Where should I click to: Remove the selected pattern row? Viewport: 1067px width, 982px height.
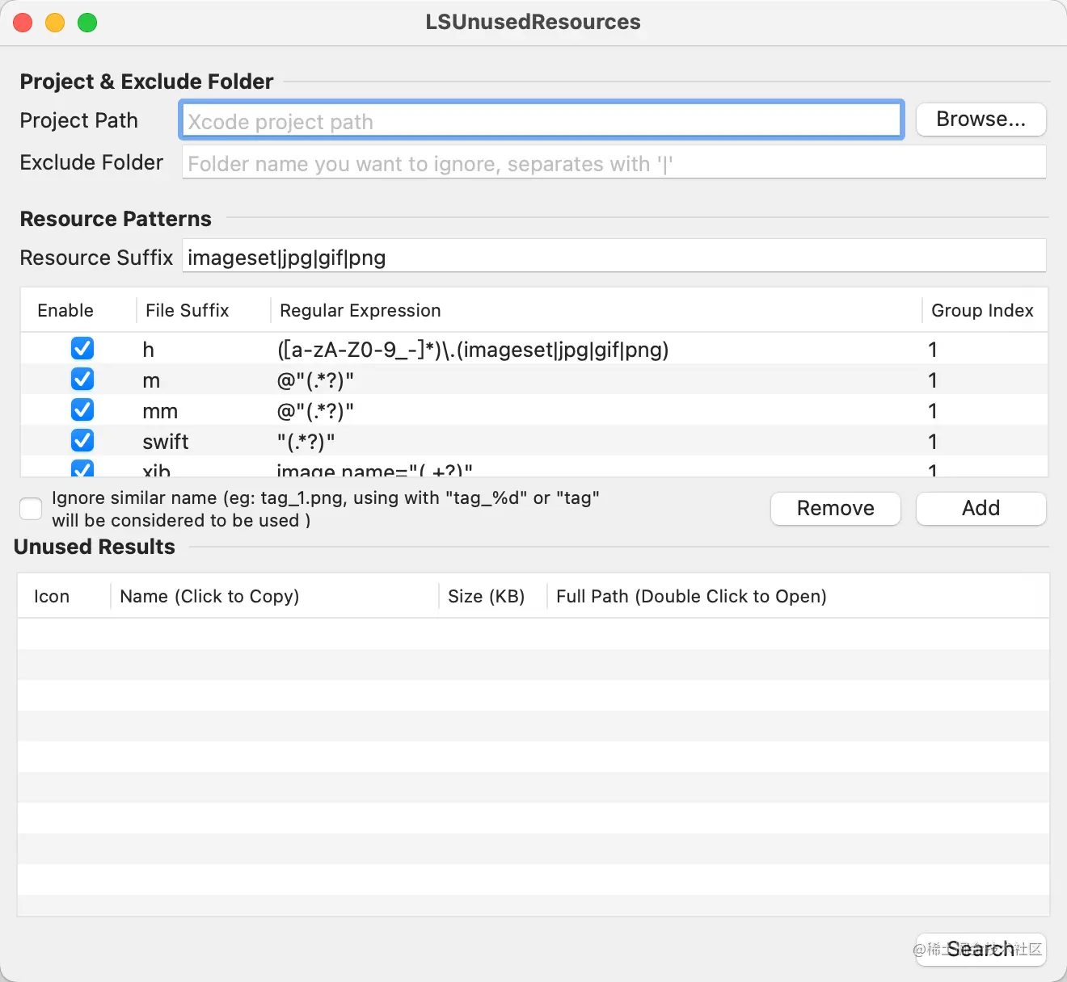(x=835, y=508)
